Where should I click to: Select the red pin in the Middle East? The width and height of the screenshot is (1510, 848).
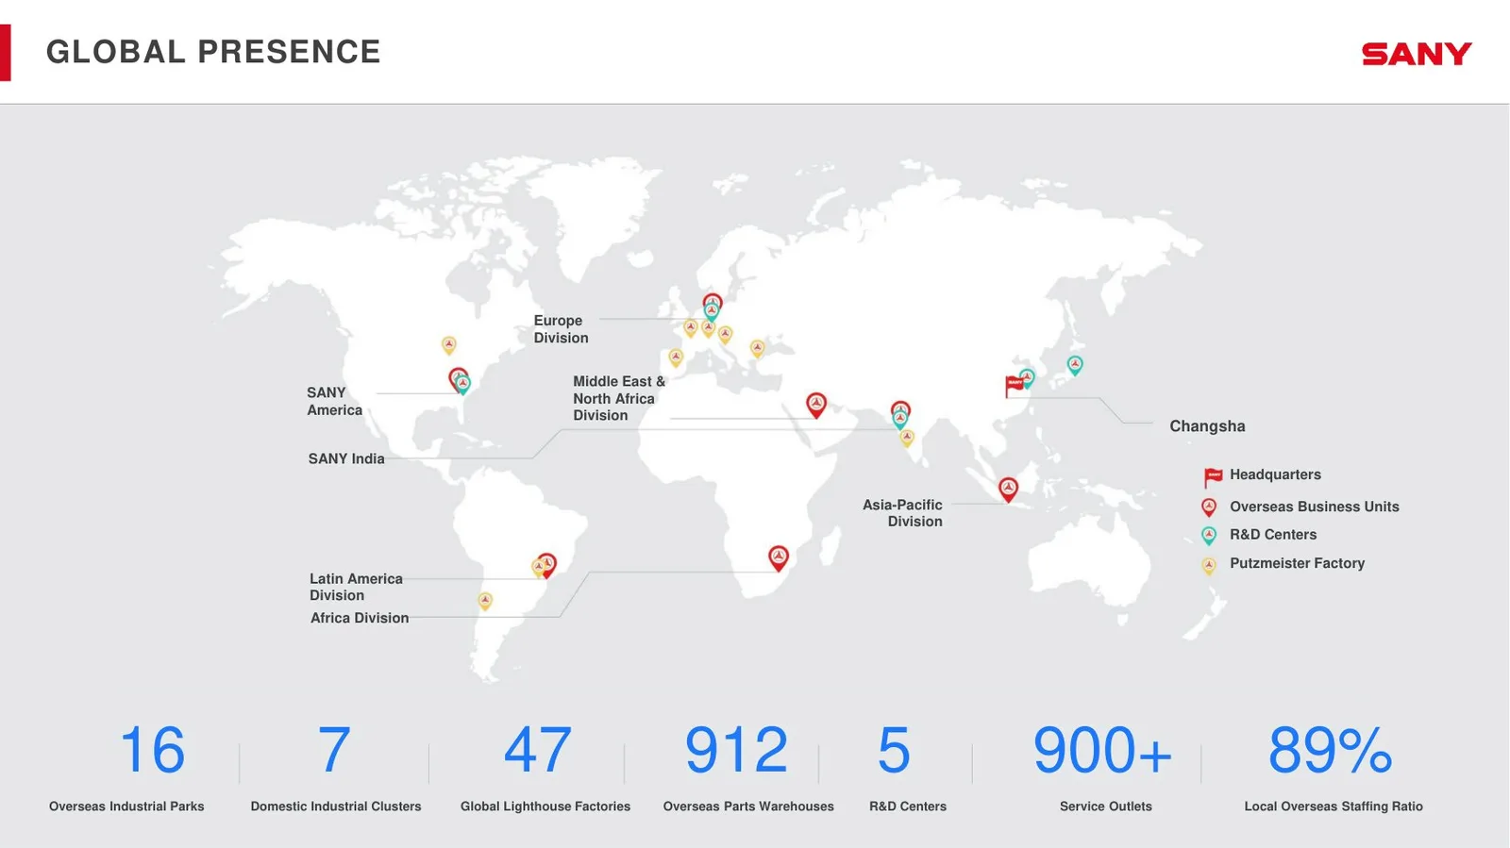click(816, 406)
